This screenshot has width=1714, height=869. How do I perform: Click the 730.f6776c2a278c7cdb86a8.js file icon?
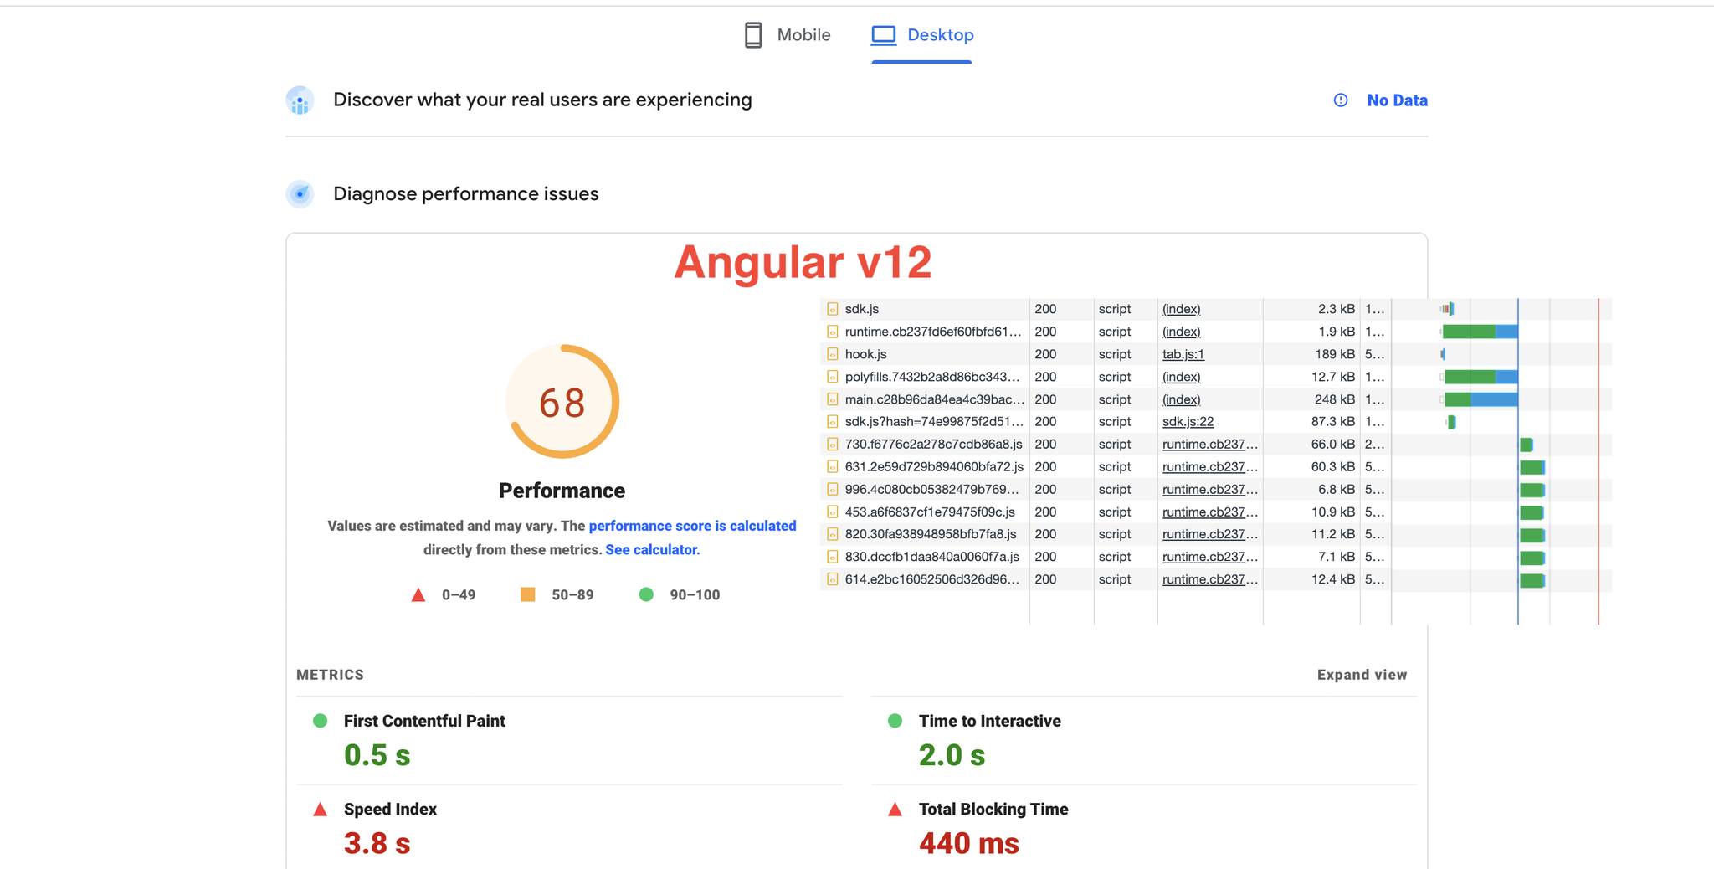[832, 445]
